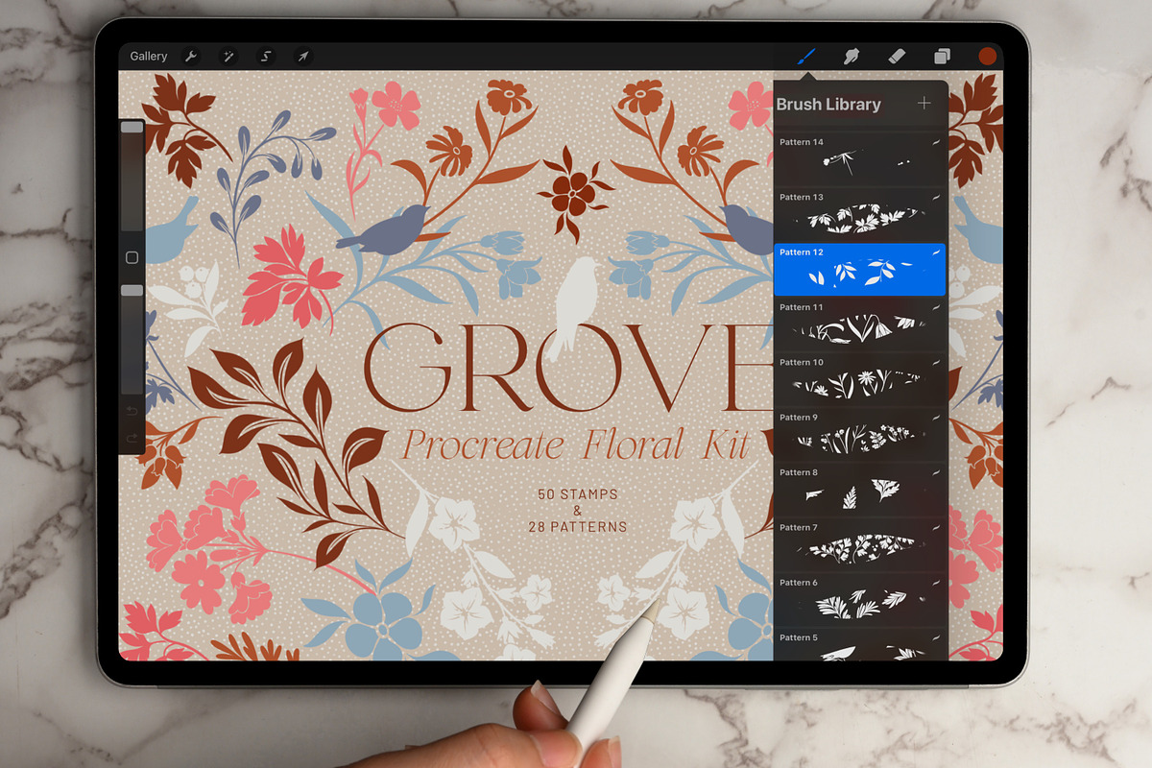Select the Pattern 9 brush

tap(860, 435)
